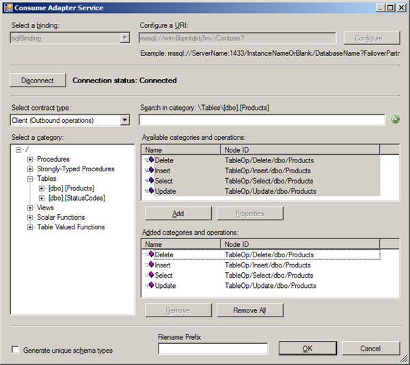Image resolution: width=410 pixels, height=365 pixels.
Task: Click Delete operation icon in Added list
Action: click(149, 255)
